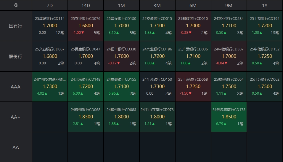Image resolution: width=283 pixels, height=162 pixels.
Task: Open the 25兴业银行CD067 cell
Action: (50, 56)
